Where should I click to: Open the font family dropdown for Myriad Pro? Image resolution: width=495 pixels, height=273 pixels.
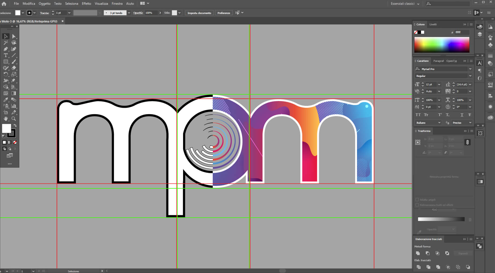tap(470, 69)
